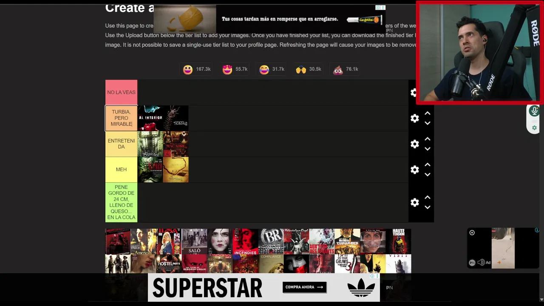Pick the COMPLIANCE poster
Screen dimensions: 544x306
(271, 264)
